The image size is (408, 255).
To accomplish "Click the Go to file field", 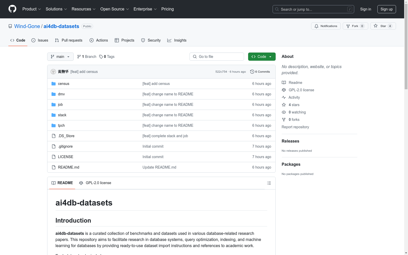I will click(217, 57).
